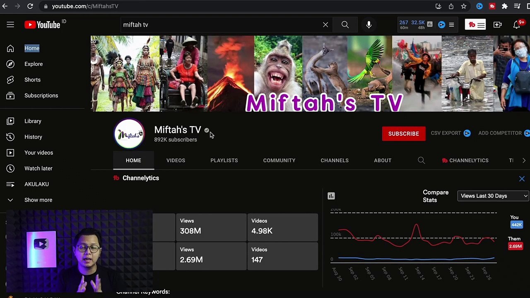Screen dimensions: 530x298
Task: Click the 32.5K 48h views stat
Action: point(418,25)
